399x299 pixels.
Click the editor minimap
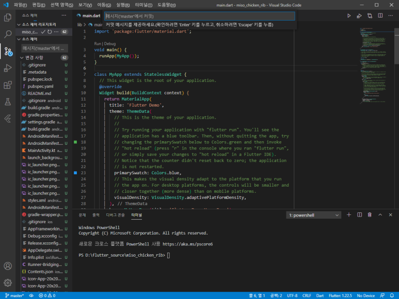(376, 66)
